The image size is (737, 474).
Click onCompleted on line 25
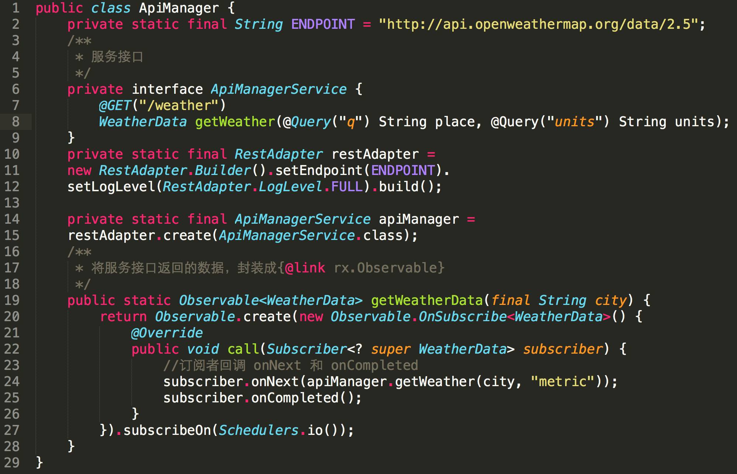[x=295, y=398]
